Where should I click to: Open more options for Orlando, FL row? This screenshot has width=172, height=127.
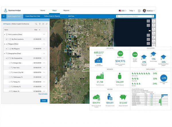coord(44,86)
